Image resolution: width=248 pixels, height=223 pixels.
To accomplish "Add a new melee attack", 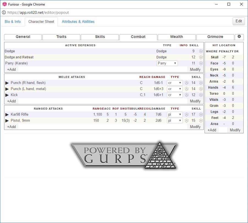I will 11,101.
